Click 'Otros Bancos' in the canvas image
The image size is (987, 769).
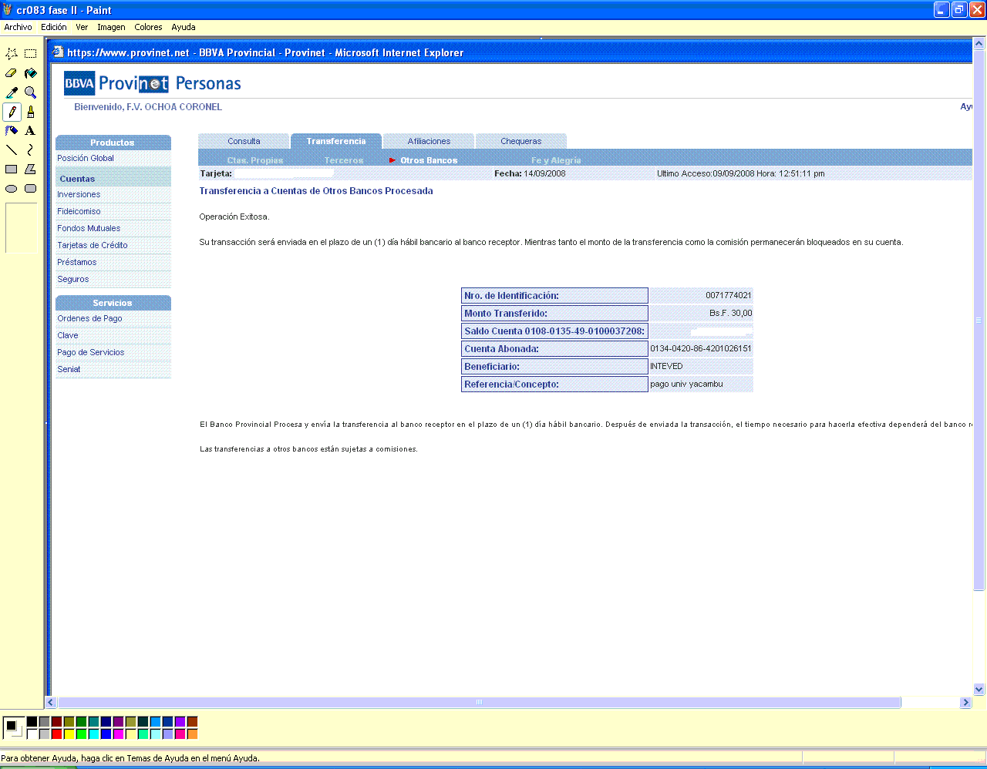[x=429, y=160]
